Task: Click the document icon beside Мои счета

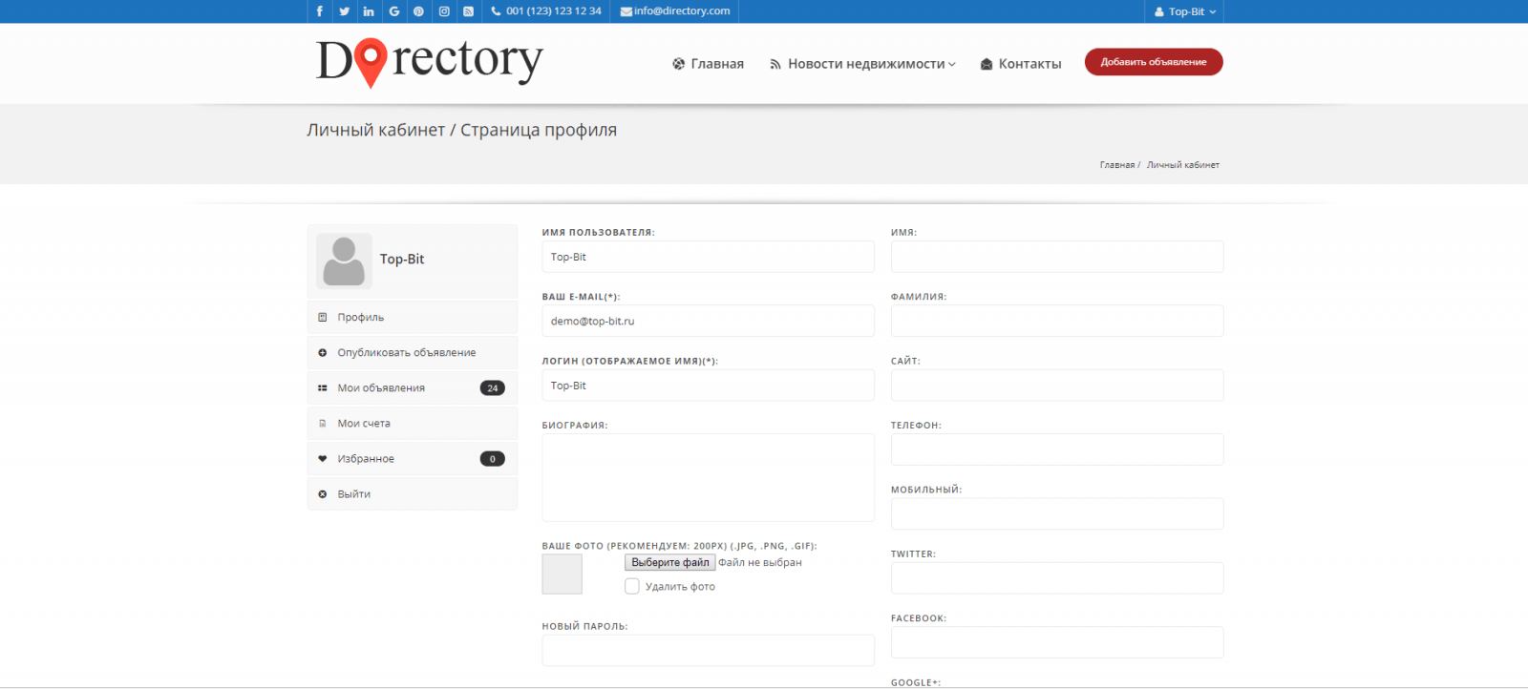Action: point(323,424)
